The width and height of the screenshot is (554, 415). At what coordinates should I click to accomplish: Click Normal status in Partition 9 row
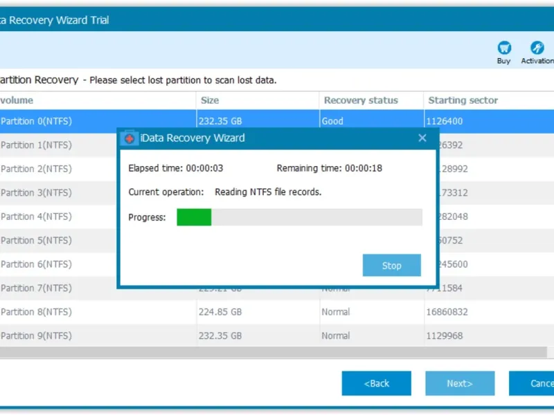point(372,335)
